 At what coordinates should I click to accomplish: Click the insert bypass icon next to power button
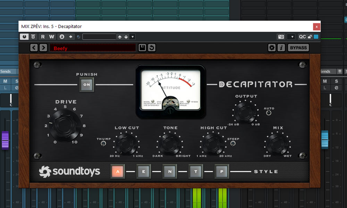[x=33, y=36]
